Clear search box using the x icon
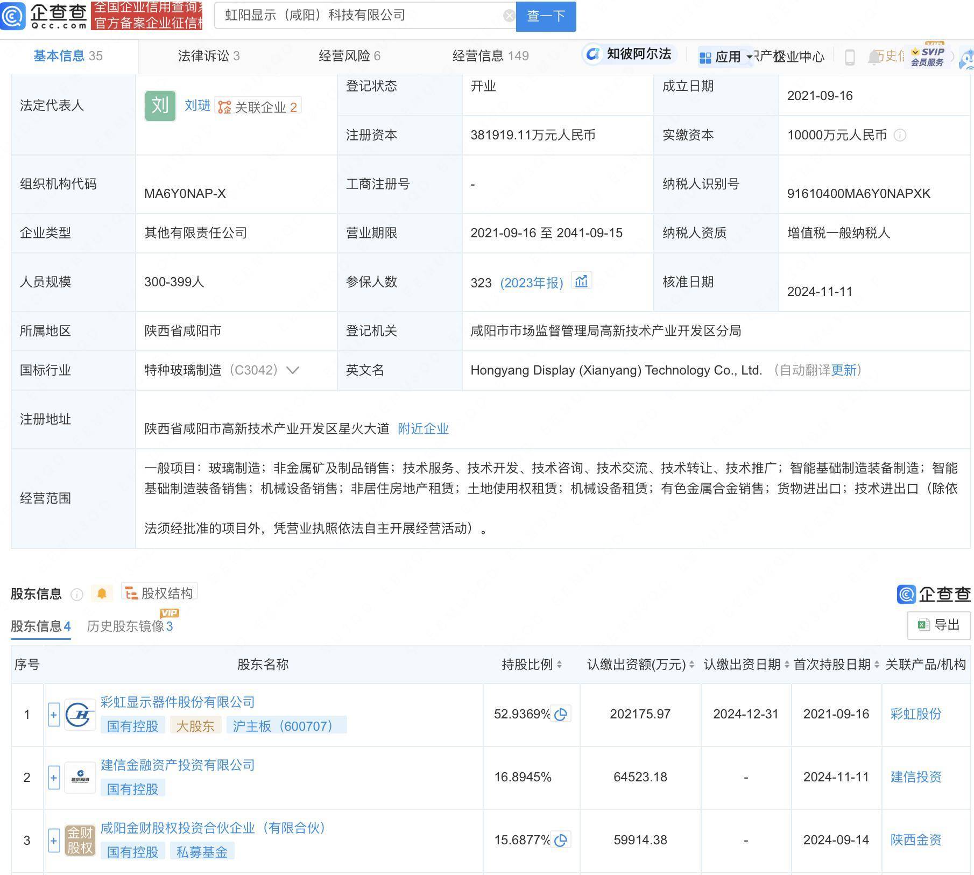This screenshot has width=974, height=875. [509, 15]
